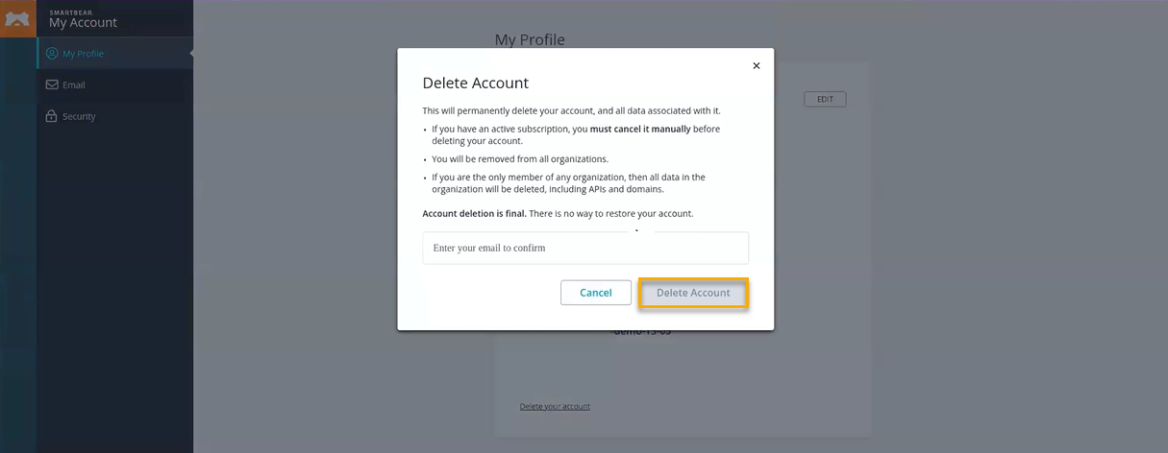
Task: Confirm with the Delete Account button
Action: [x=693, y=293]
